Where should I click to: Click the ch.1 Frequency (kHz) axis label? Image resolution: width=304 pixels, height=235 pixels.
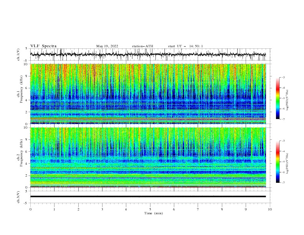(x=20, y=88)
